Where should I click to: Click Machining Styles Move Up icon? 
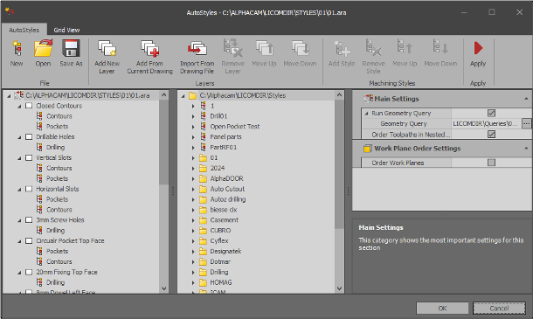pos(405,47)
